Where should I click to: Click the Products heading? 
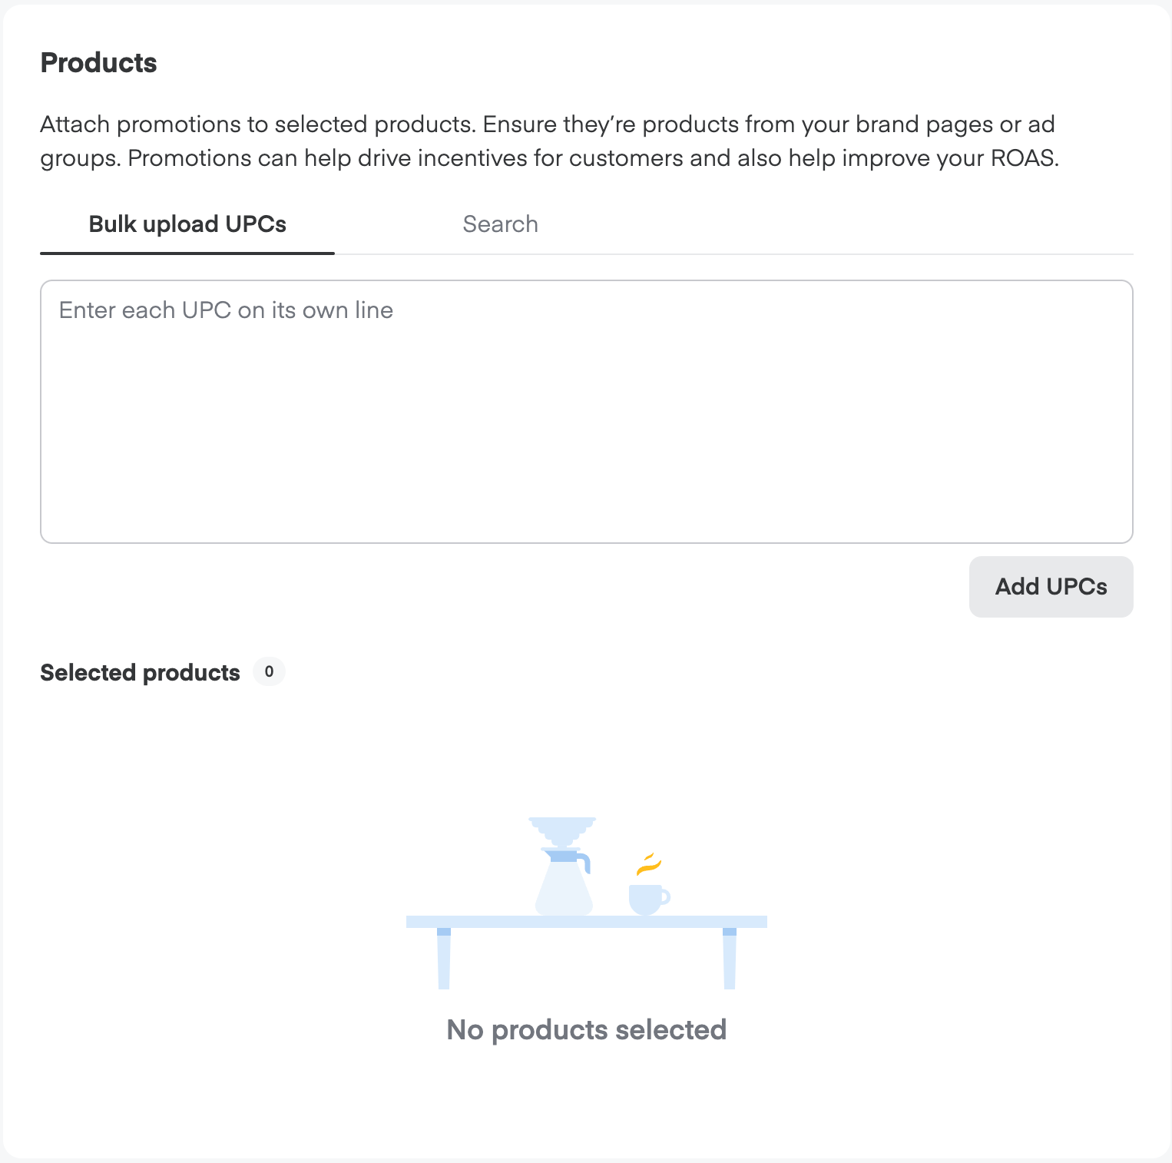click(x=98, y=63)
